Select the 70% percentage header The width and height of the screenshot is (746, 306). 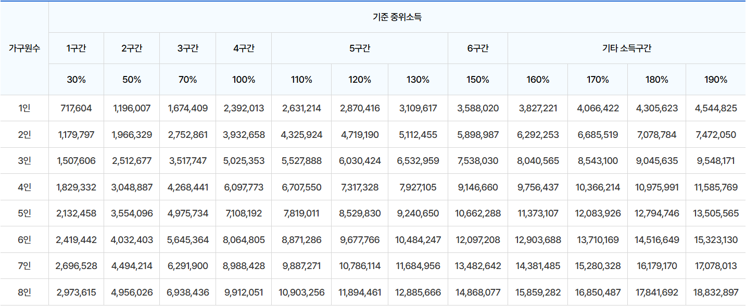pos(187,80)
